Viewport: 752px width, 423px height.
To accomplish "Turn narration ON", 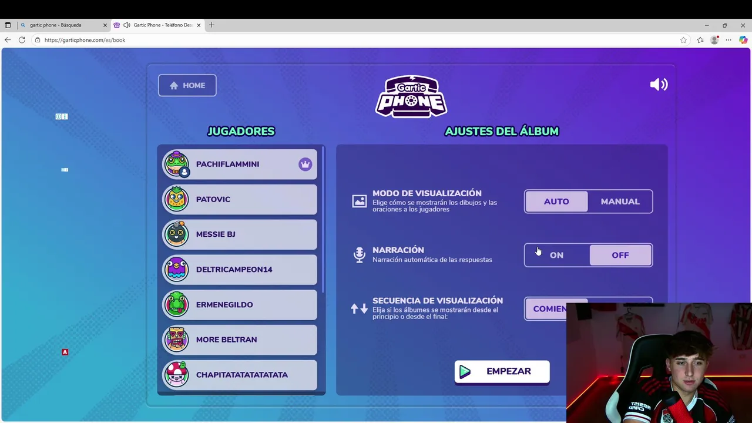I will (556, 255).
